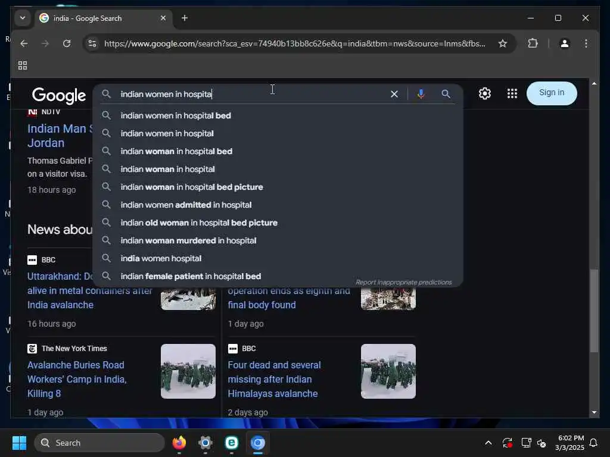The image size is (610, 457).
Task: Select suggestion "indian woman in hospital bed"
Action: 278,151
